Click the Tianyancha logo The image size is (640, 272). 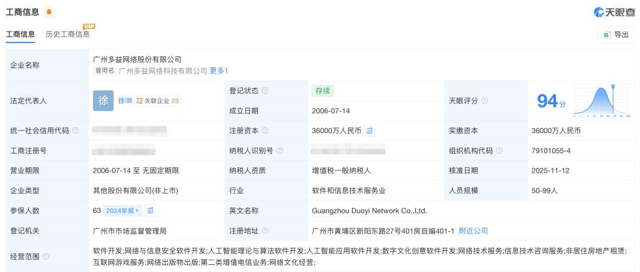[x=615, y=12]
